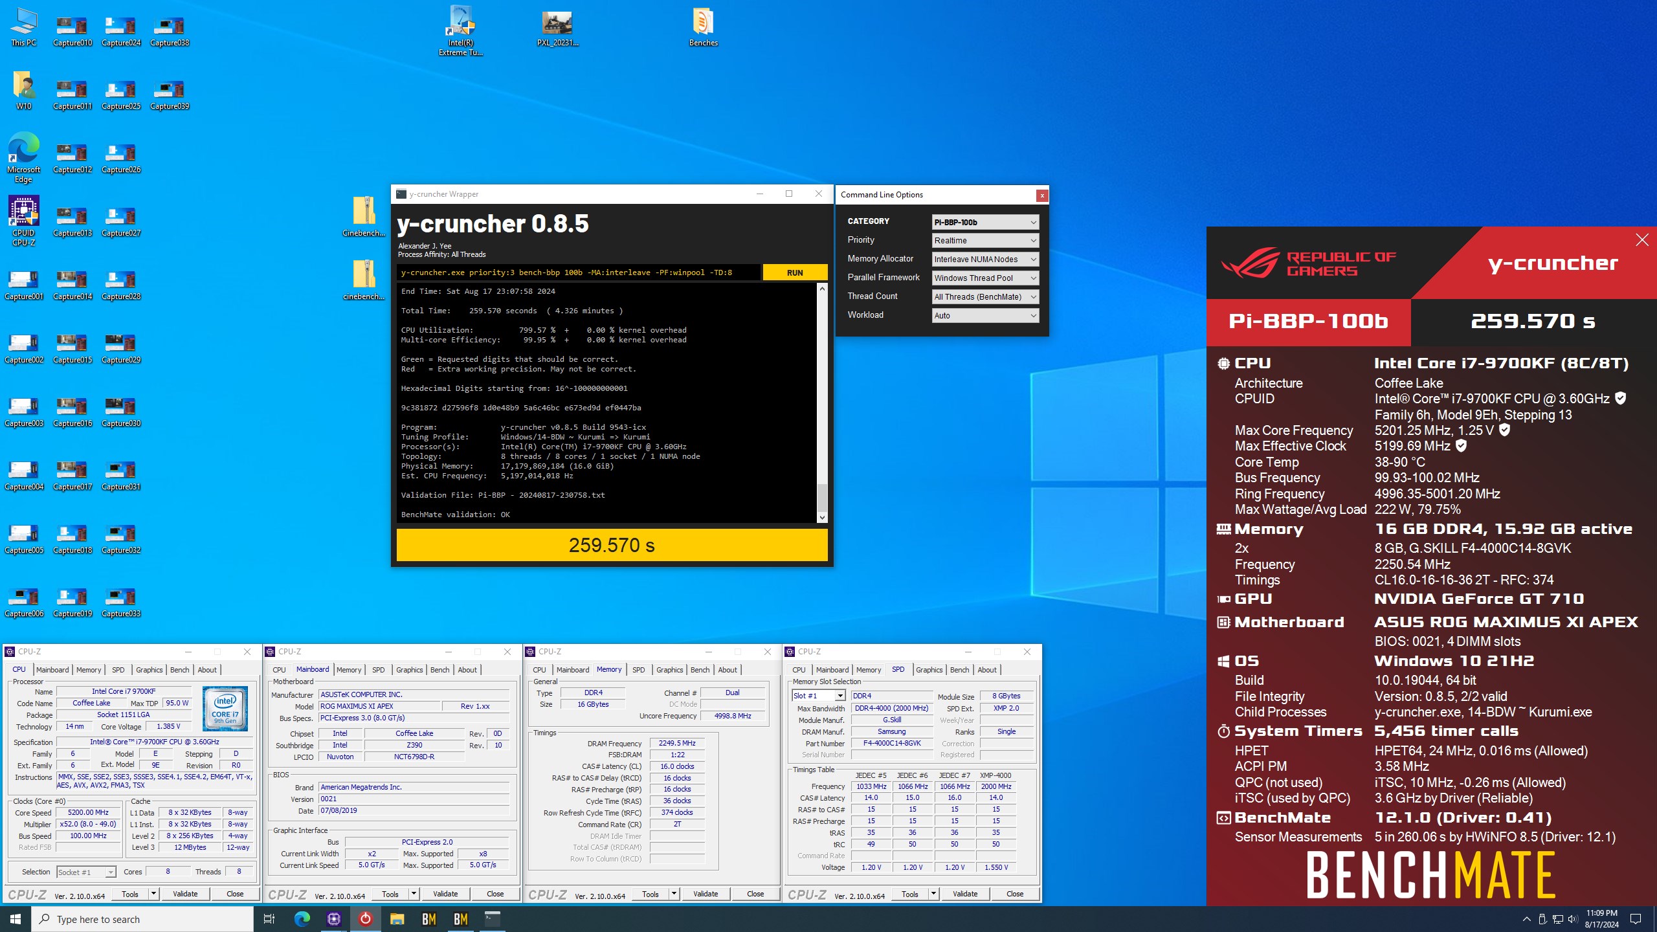Click the first BenchMate taskbar icon
The image size is (1657, 932).
pos(429,919)
